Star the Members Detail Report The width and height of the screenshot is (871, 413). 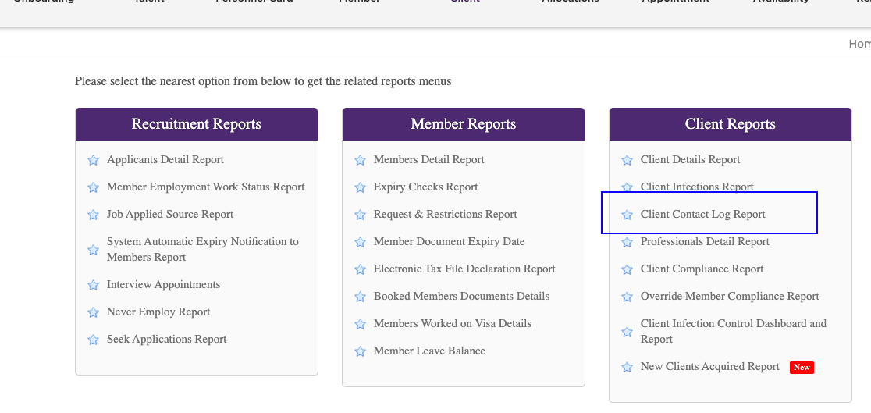pos(360,160)
